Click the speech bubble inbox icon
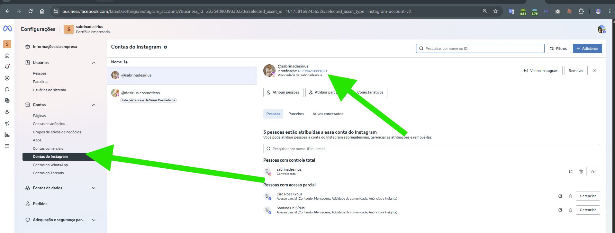Image resolution: width=615 pixels, height=233 pixels. point(7,89)
